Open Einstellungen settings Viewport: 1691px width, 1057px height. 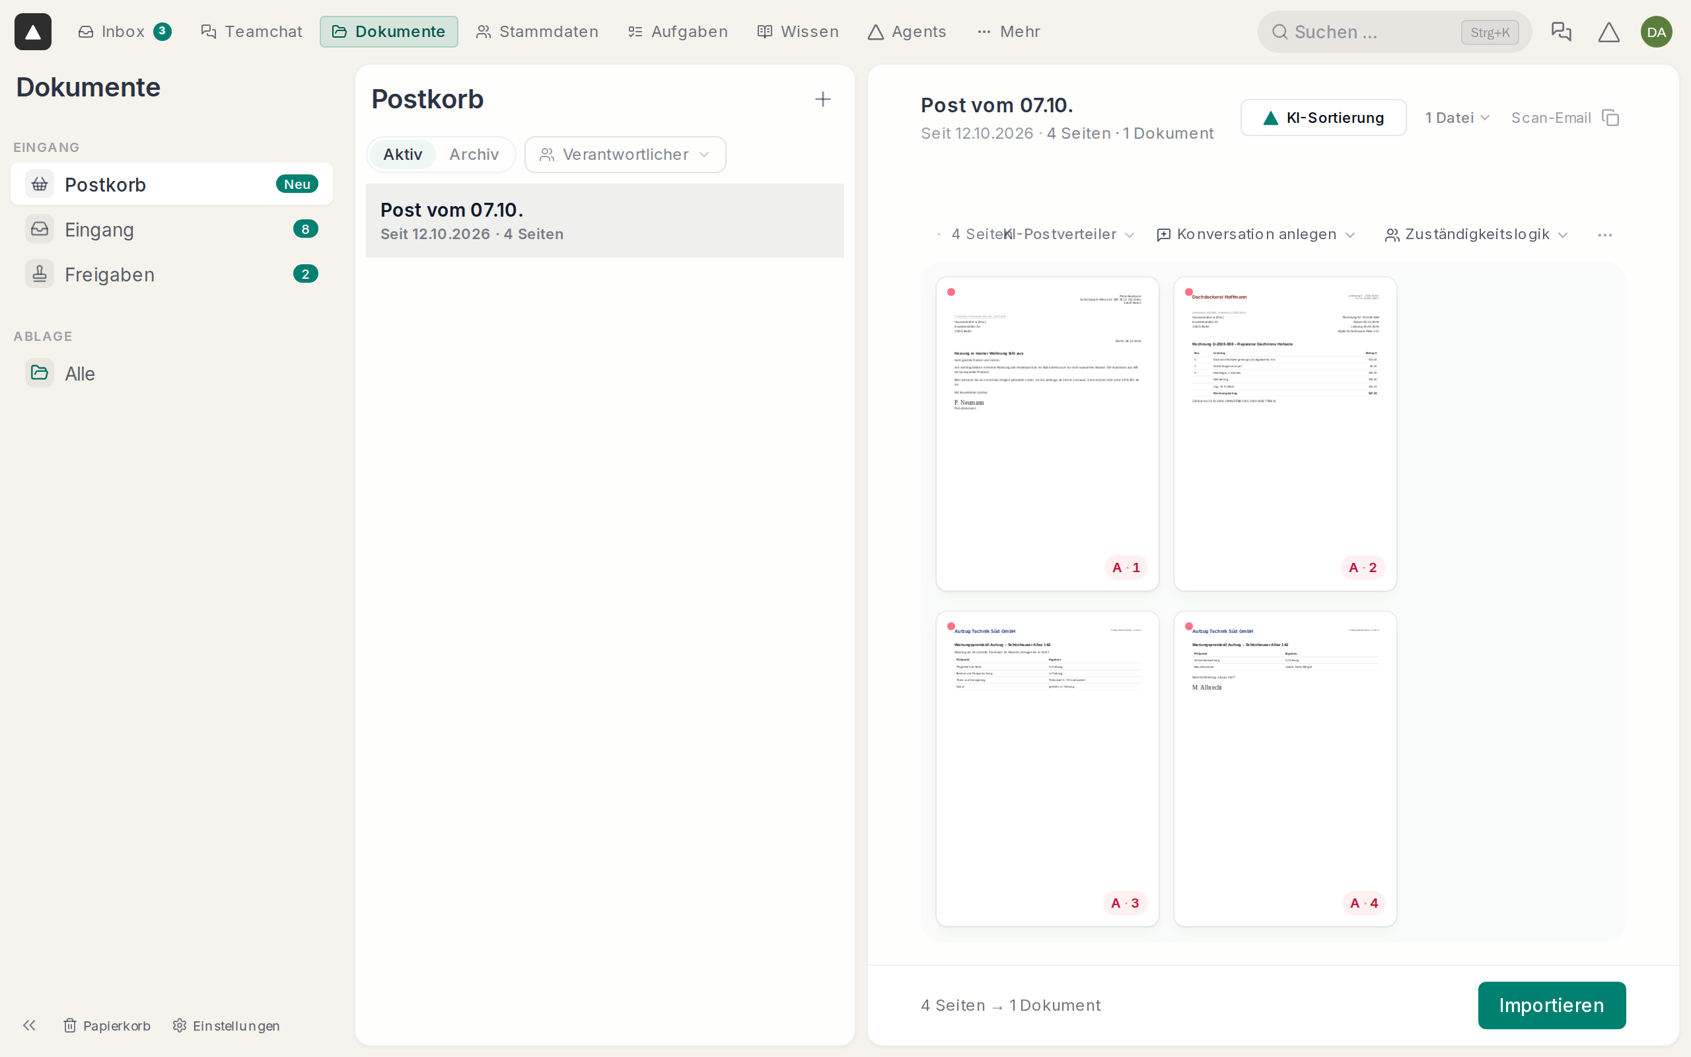226,1025
